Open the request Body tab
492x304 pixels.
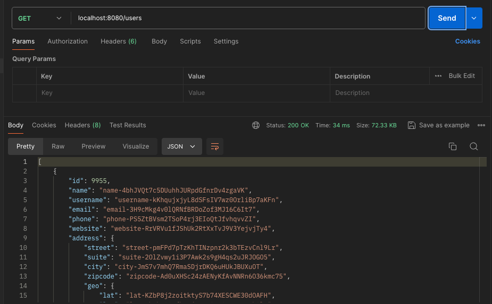159,41
